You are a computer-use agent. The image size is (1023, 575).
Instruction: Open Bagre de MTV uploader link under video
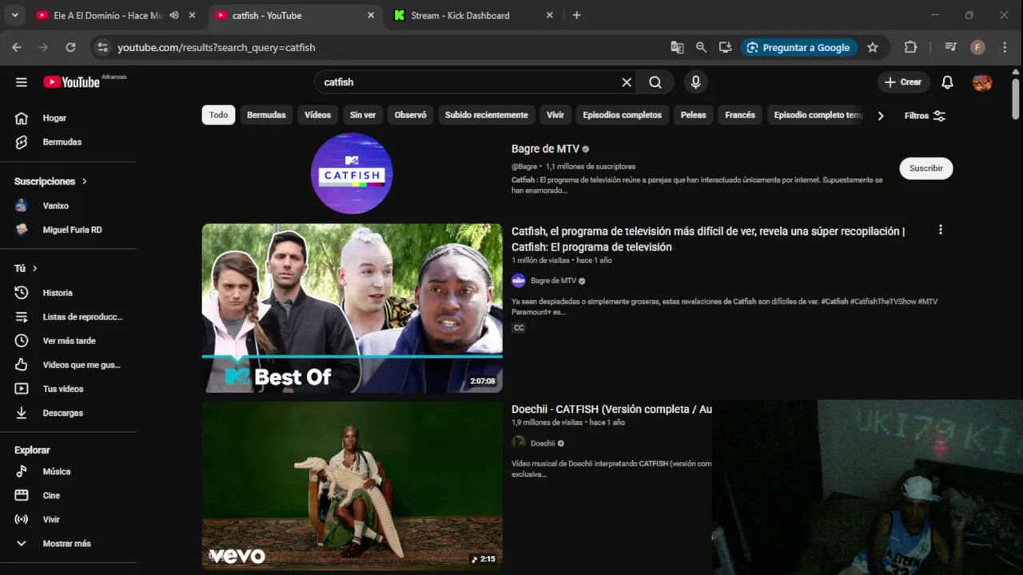[x=553, y=281]
